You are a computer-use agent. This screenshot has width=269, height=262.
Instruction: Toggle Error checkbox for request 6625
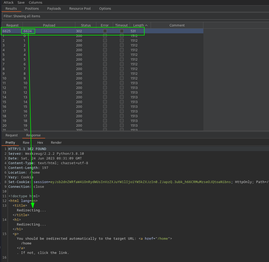pyautogui.click(x=105, y=31)
